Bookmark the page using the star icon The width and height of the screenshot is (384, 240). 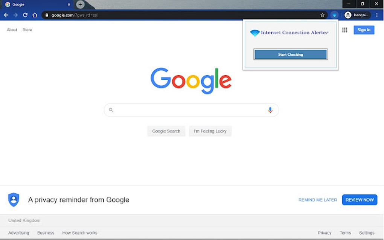322,15
